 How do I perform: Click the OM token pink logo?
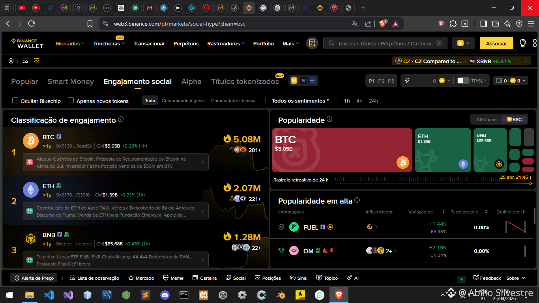(294, 251)
